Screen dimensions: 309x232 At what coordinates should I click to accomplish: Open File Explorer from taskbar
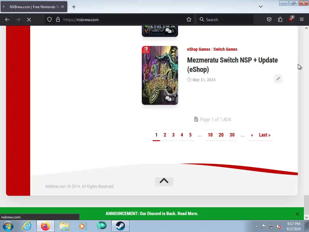65,226
